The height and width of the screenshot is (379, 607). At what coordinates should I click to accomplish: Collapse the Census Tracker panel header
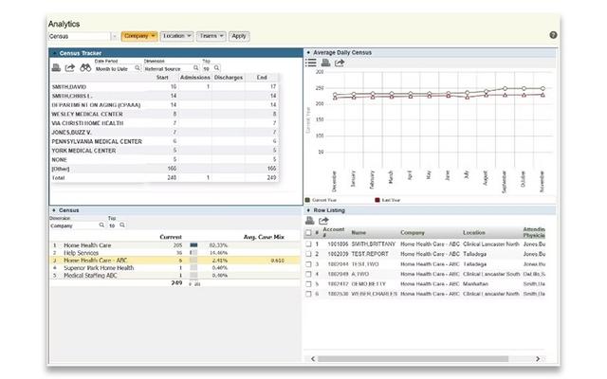54,53
